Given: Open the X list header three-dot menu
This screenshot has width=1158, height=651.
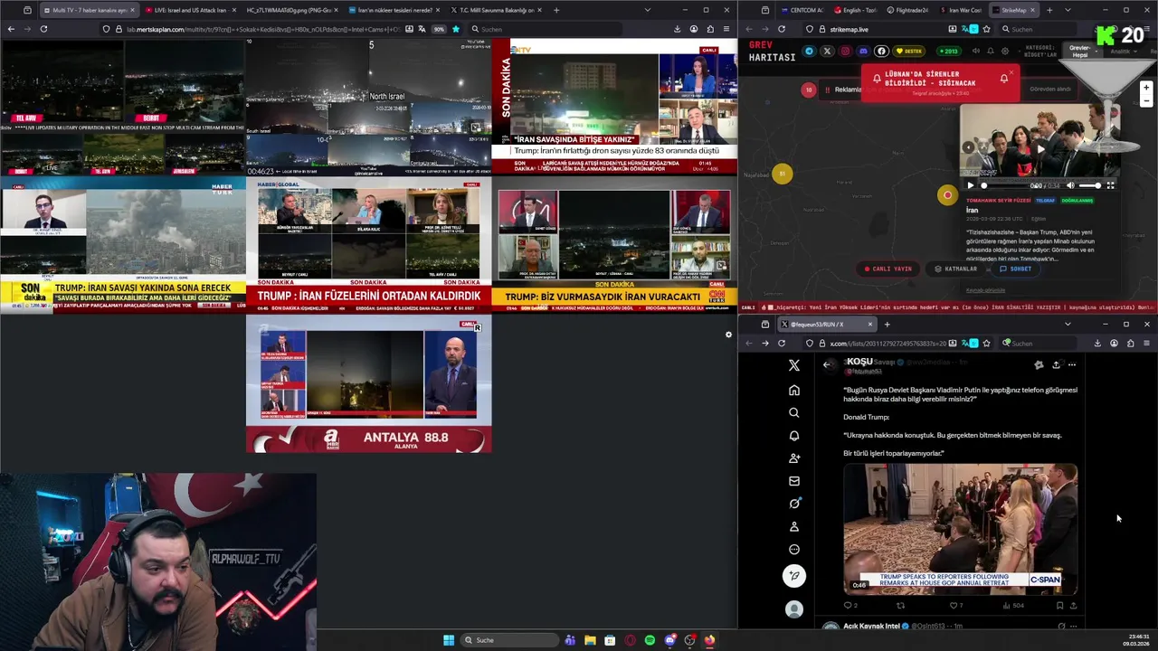Looking at the screenshot, I should (x=1072, y=364).
